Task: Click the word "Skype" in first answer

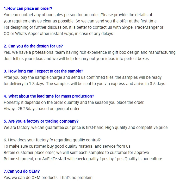Action: pyautogui.click(x=127, y=27)
